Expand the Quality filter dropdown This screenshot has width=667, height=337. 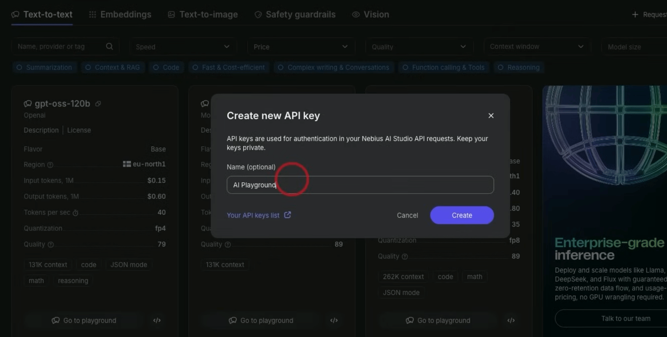(419, 47)
